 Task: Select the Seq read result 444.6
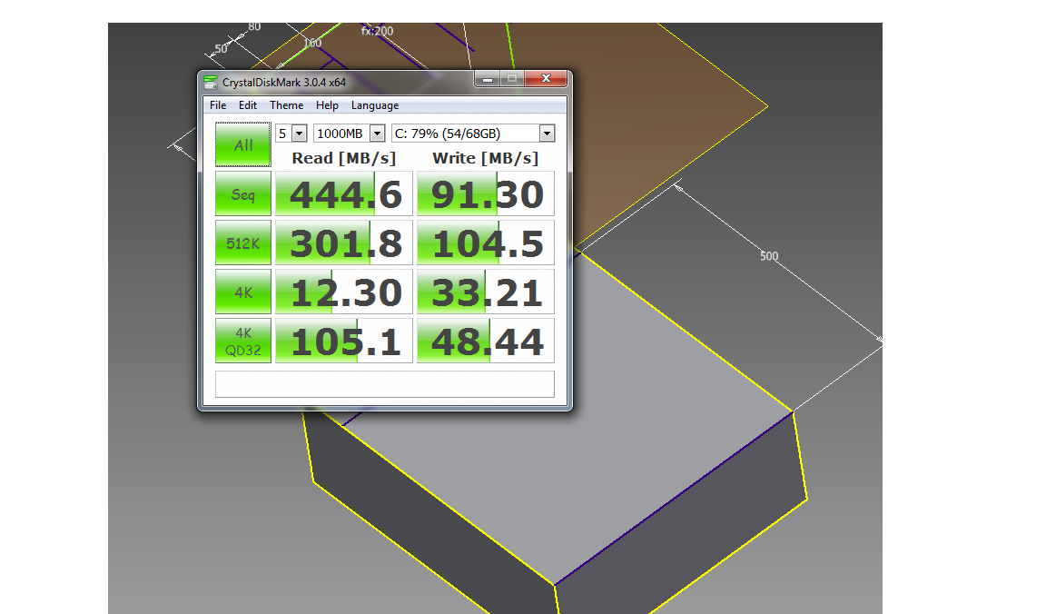[344, 194]
